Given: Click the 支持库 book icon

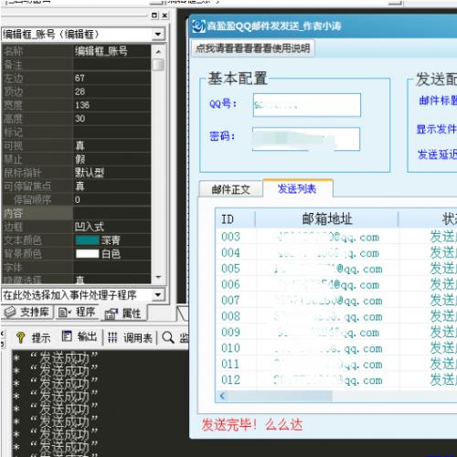Looking at the screenshot, I should pos(10,313).
